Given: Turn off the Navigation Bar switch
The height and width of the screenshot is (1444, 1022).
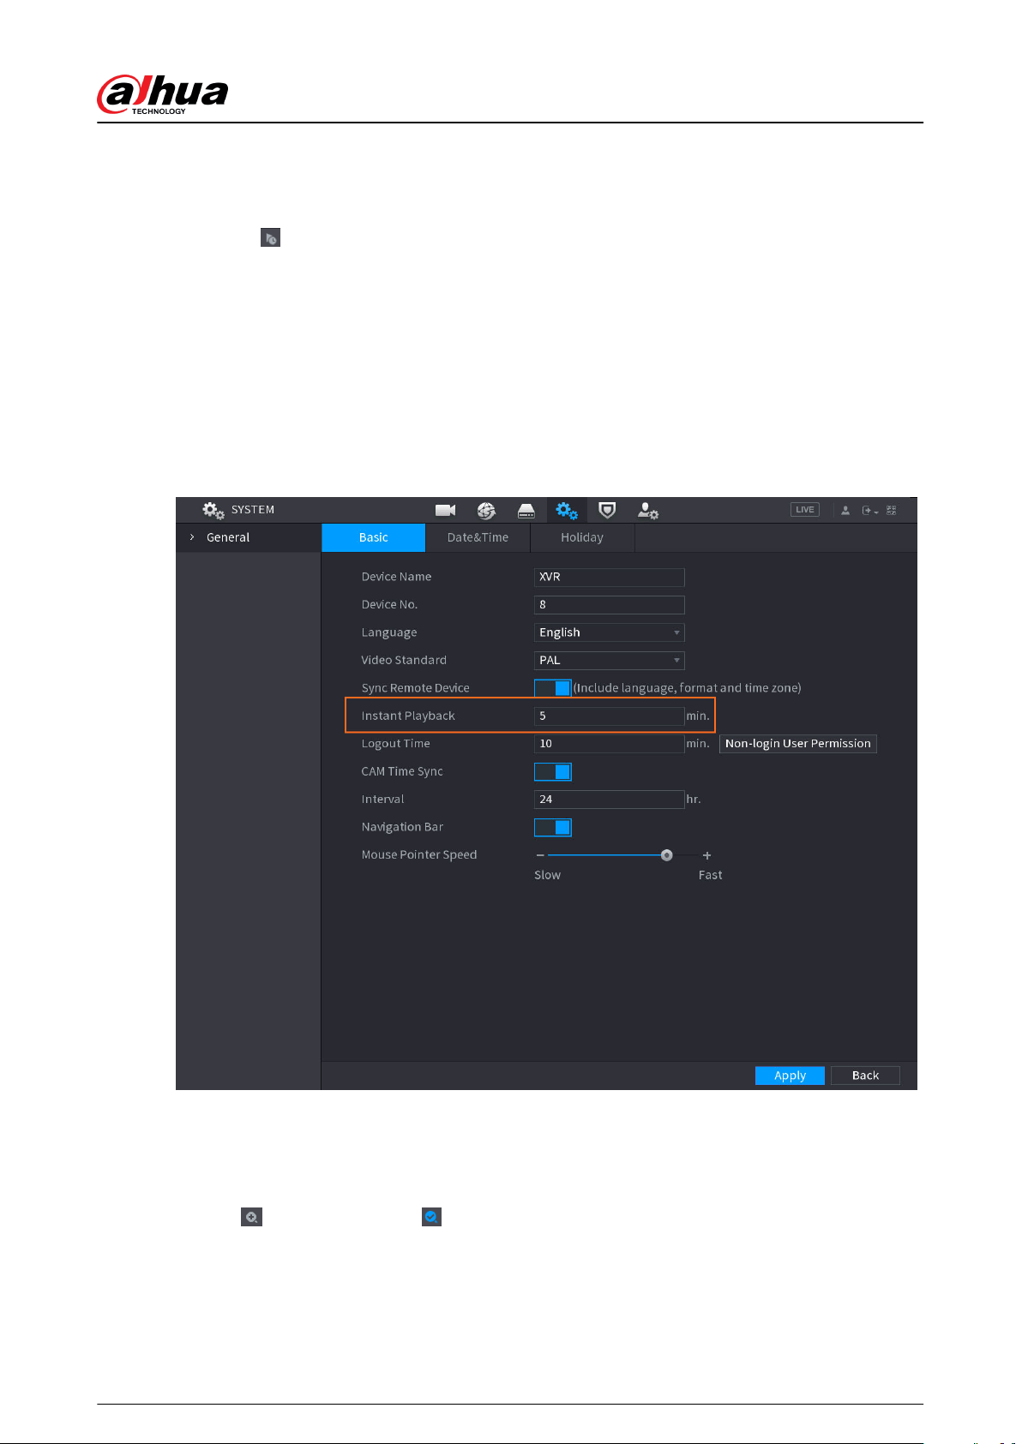Looking at the screenshot, I should 553,827.
